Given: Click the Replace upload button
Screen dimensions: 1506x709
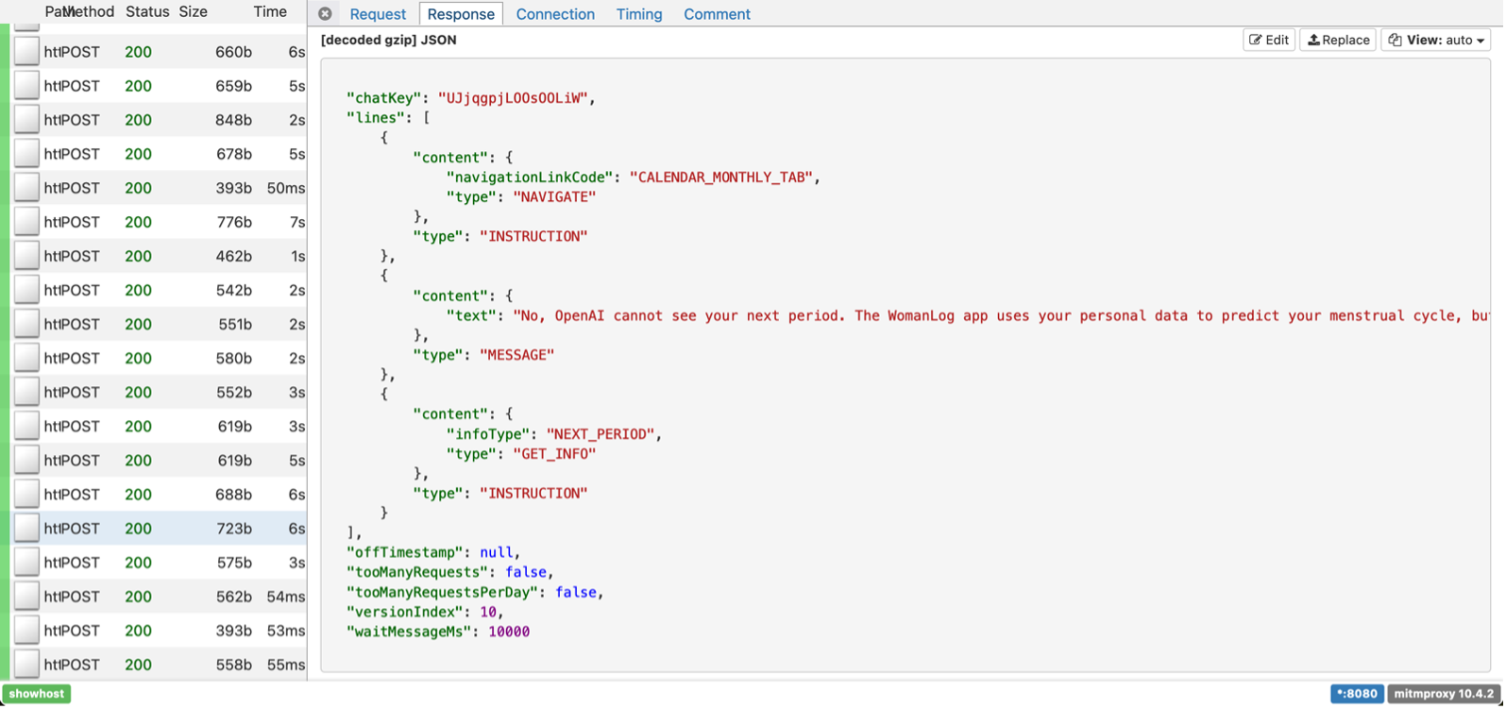Looking at the screenshot, I should [x=1338, y=40].
